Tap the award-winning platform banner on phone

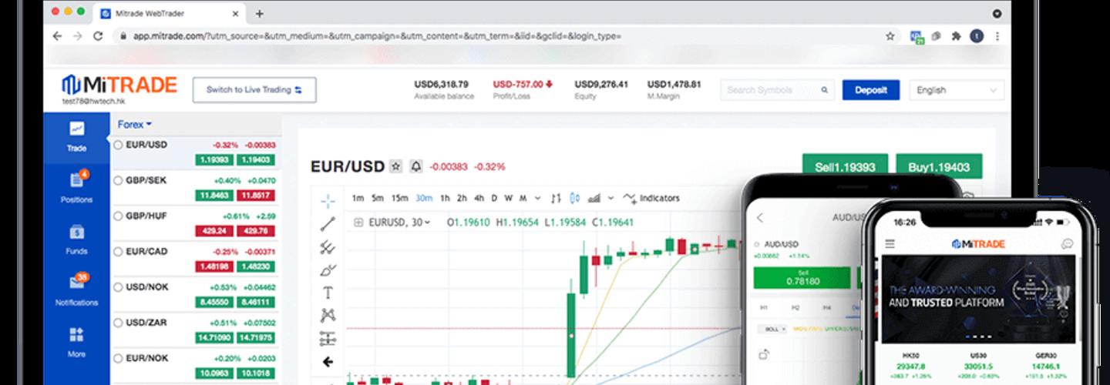click(x=977, y=300)
